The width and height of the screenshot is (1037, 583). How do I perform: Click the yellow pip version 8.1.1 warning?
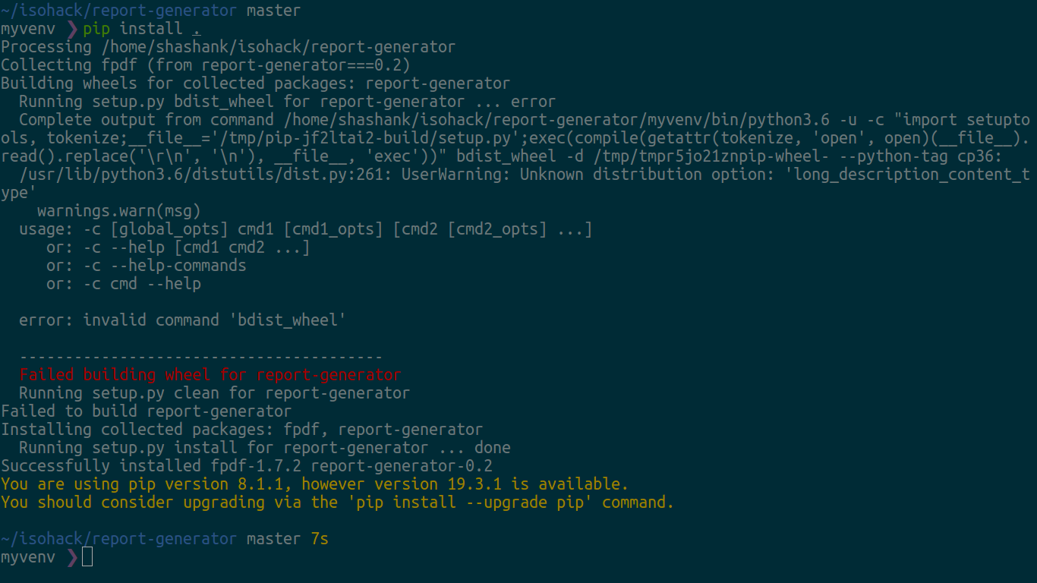(x=315, y=484)
